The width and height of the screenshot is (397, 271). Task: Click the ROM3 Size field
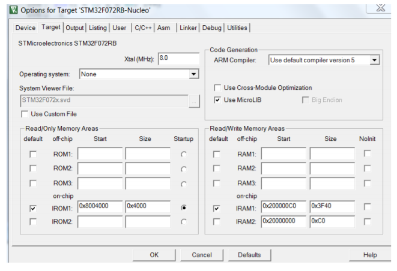pos(148,183)
